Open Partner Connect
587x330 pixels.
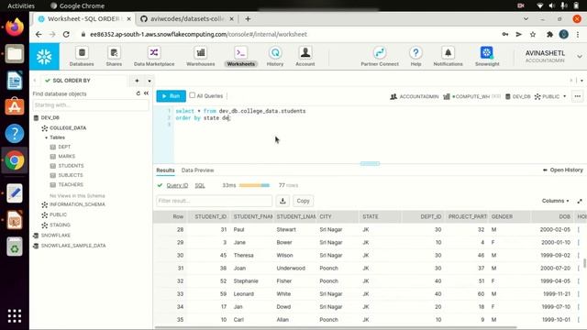(x=380, y=57)
